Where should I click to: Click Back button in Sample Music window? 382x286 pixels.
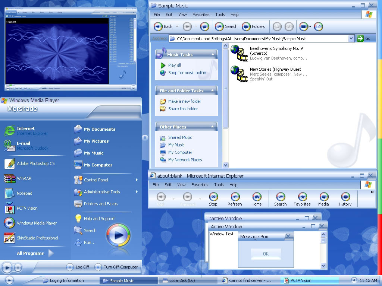pos(163,26)
